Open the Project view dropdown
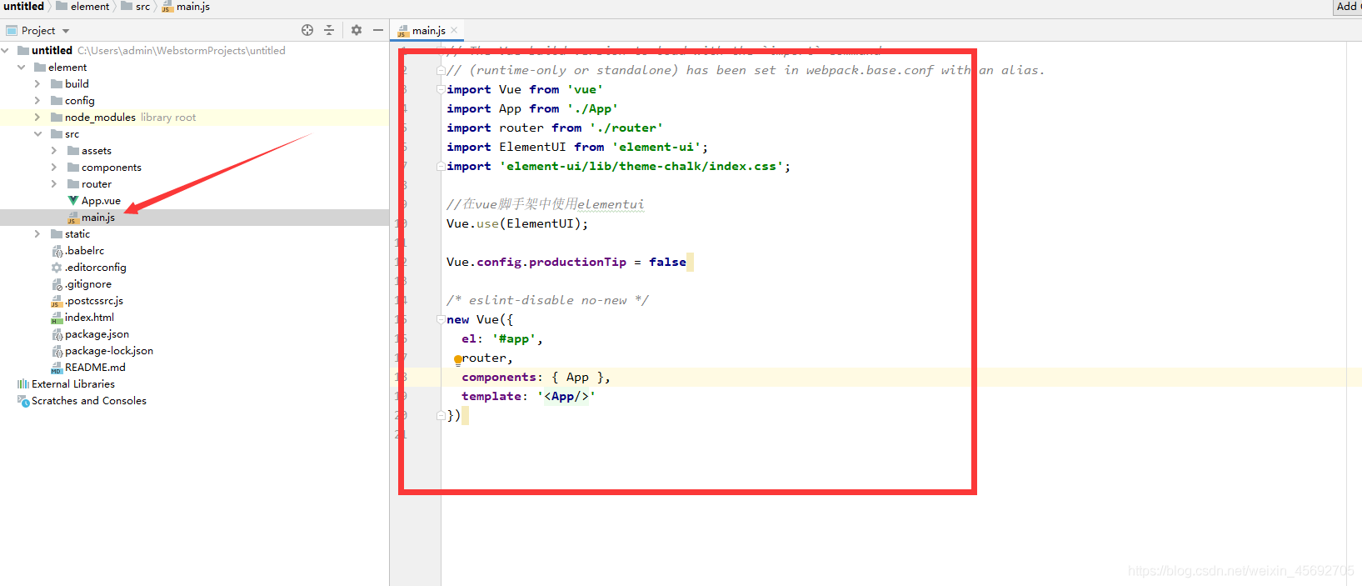The width and height of the screenshot is (1362, 586). [66, 31]
